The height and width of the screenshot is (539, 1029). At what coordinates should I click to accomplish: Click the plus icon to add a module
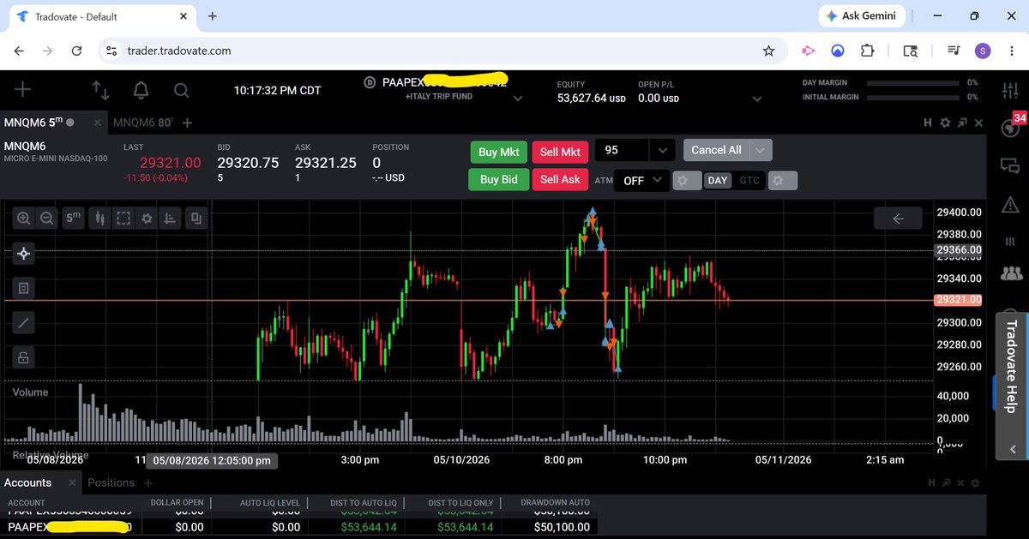tap(22, 89)
